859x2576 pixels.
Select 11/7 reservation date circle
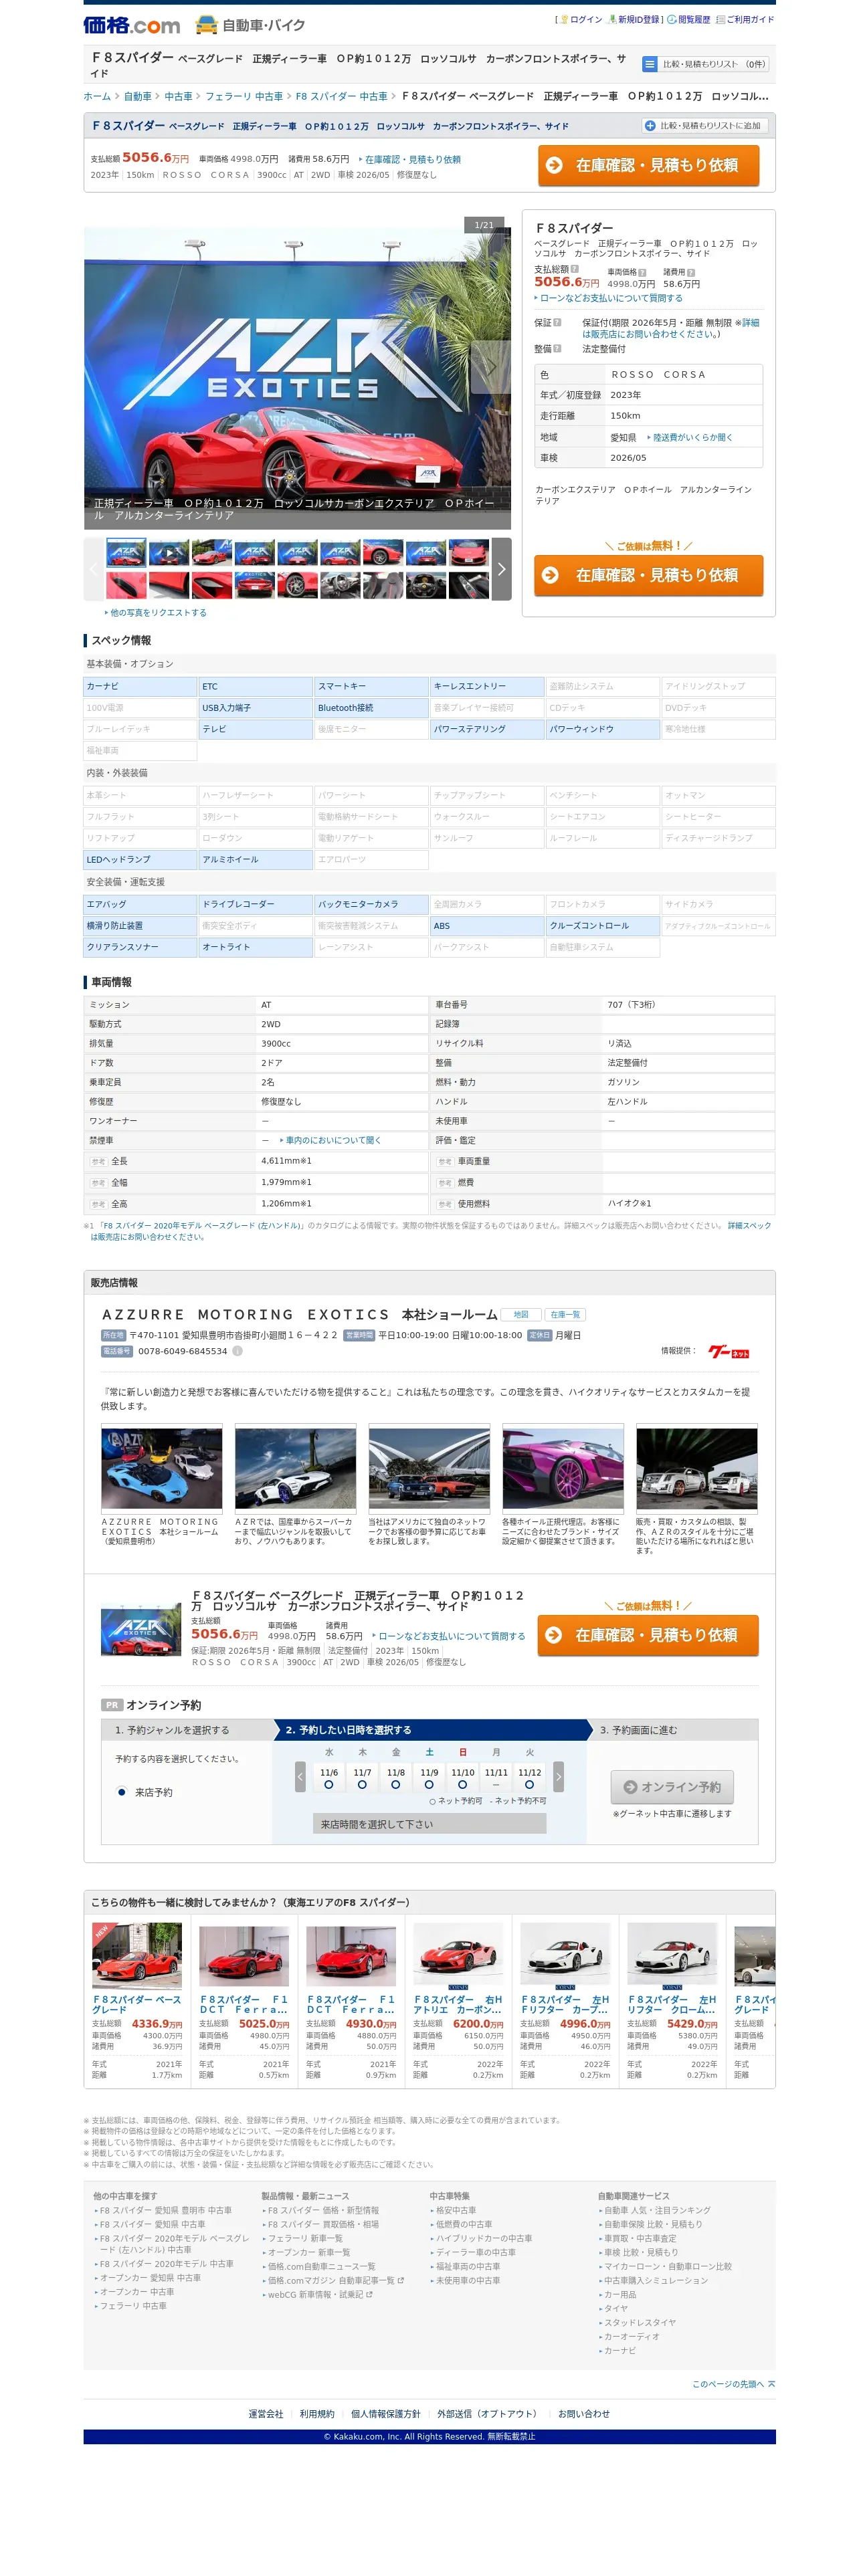pyautogui.click(x=362, y=1784)
